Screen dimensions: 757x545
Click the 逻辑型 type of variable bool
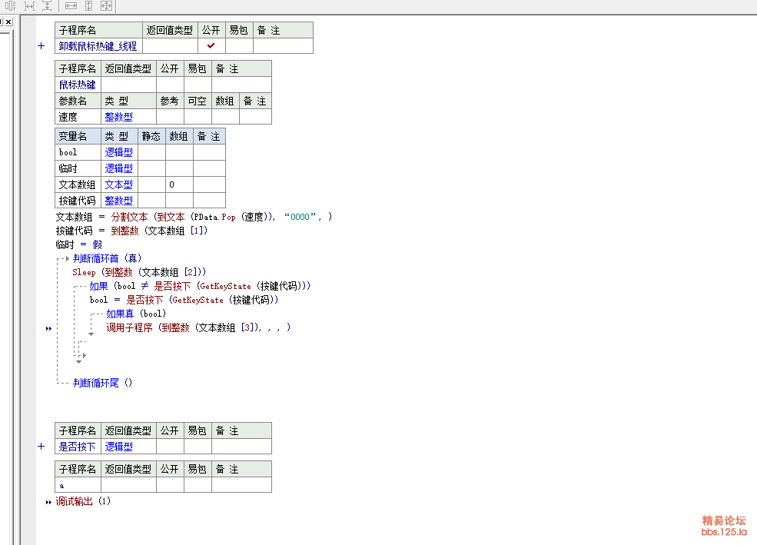(119, 152)
